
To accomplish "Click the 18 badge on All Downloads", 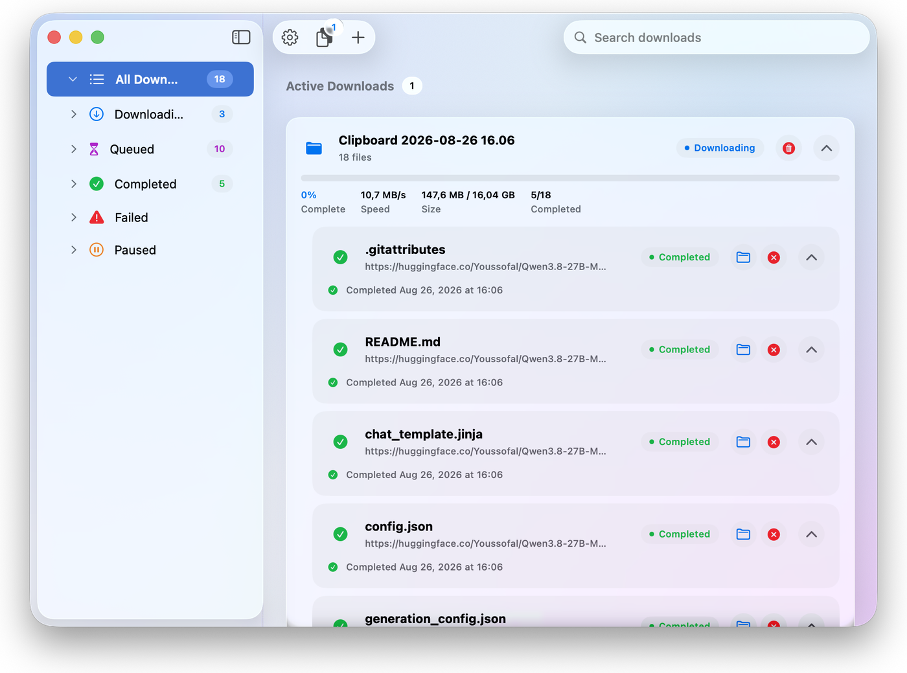I will [220, 79].
